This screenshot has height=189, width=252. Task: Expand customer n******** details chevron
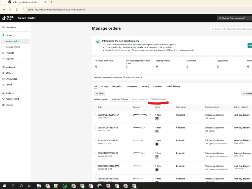click(x=144, y=128)
